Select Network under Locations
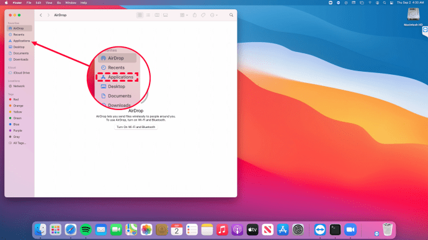Viewport: 428px width, 240px height. (19, 86)
